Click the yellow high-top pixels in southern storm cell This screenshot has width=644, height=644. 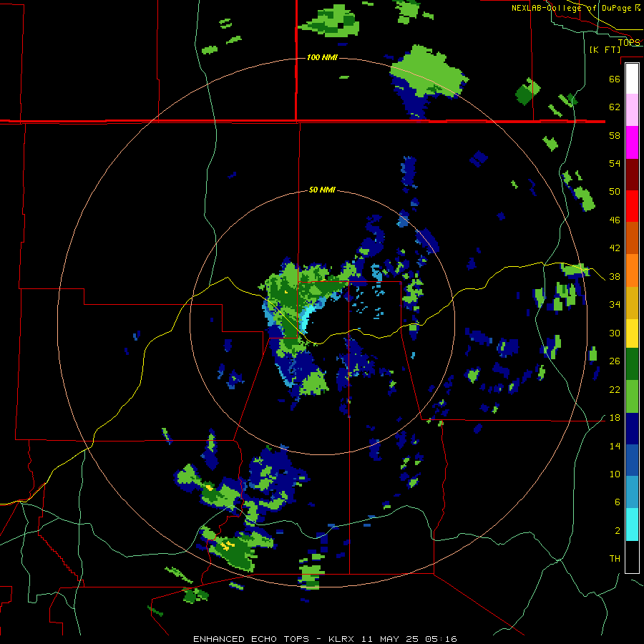point(227,545)
